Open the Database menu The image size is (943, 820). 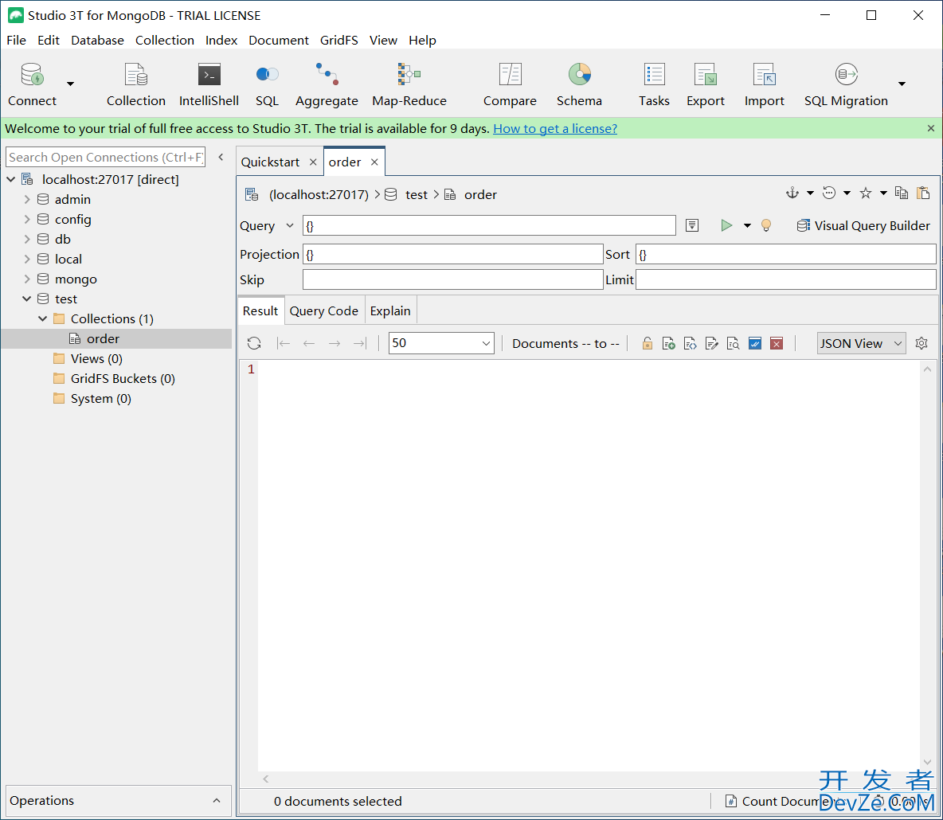97,41
